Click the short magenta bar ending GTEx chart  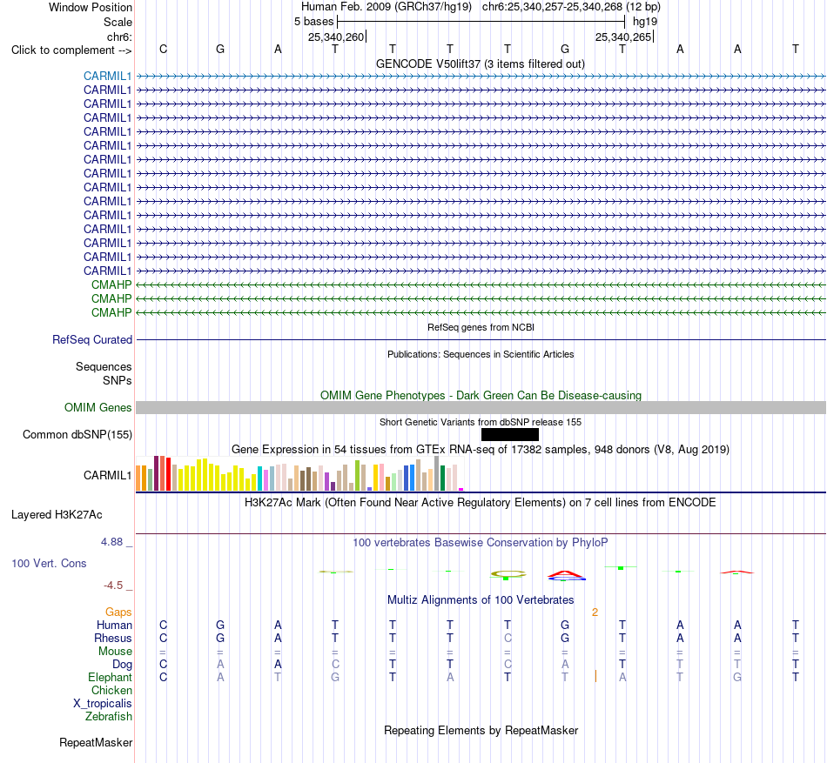(x=461, y=490)
